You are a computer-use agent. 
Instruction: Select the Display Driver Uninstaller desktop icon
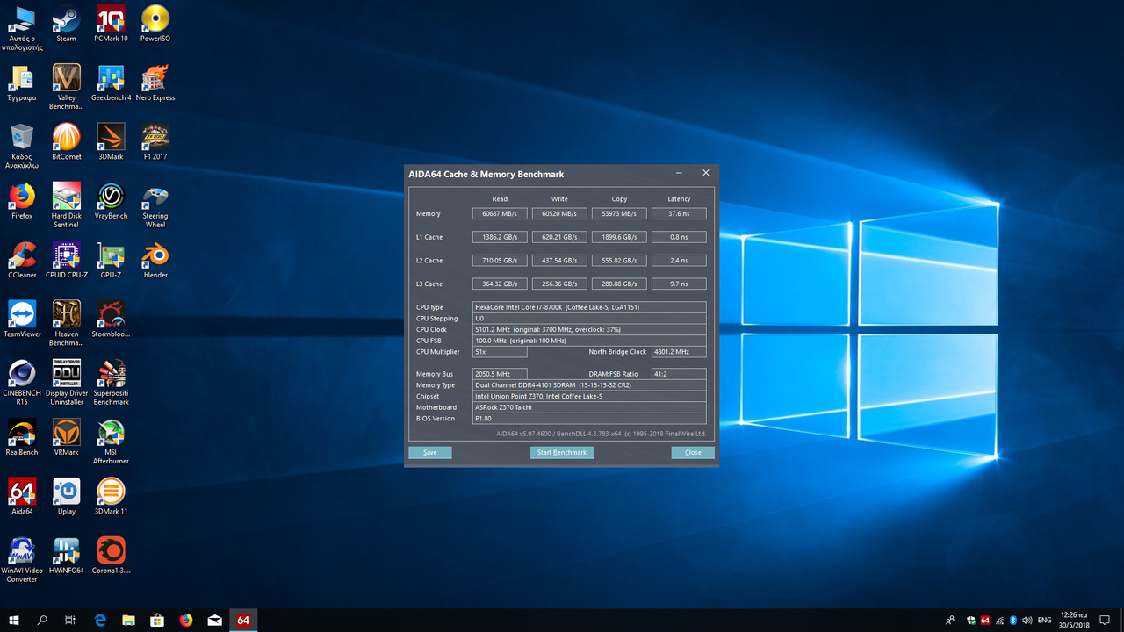pos(67,382)
